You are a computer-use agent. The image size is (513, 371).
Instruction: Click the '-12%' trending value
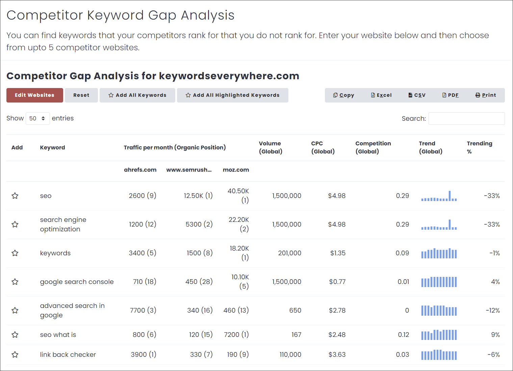point(493,310)
